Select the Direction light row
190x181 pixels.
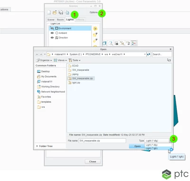click(x=70, y=38)
